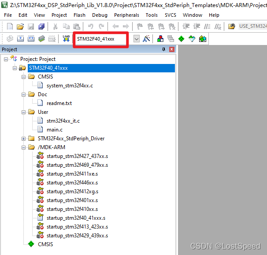This screenshot has height=255, width=267.
Task: Click the LOAD download to flash icon
Action: (x=66, y=38)
